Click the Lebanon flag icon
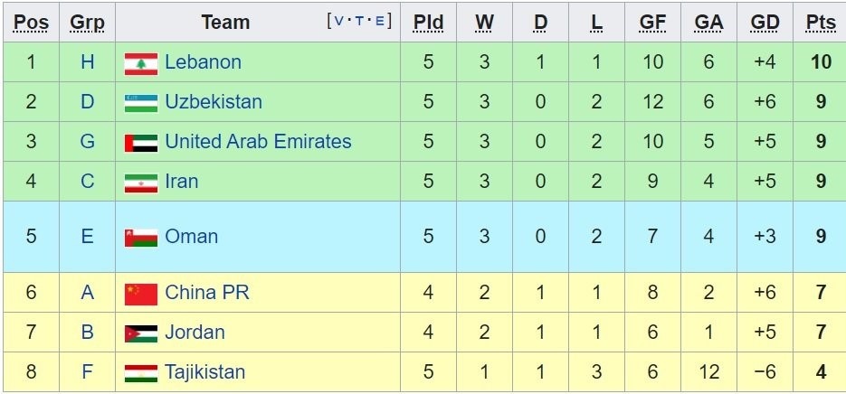 [140, 63]
